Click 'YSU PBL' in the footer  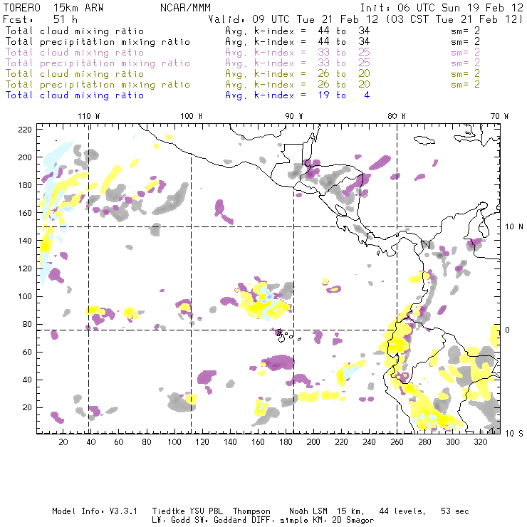[206, 511]
